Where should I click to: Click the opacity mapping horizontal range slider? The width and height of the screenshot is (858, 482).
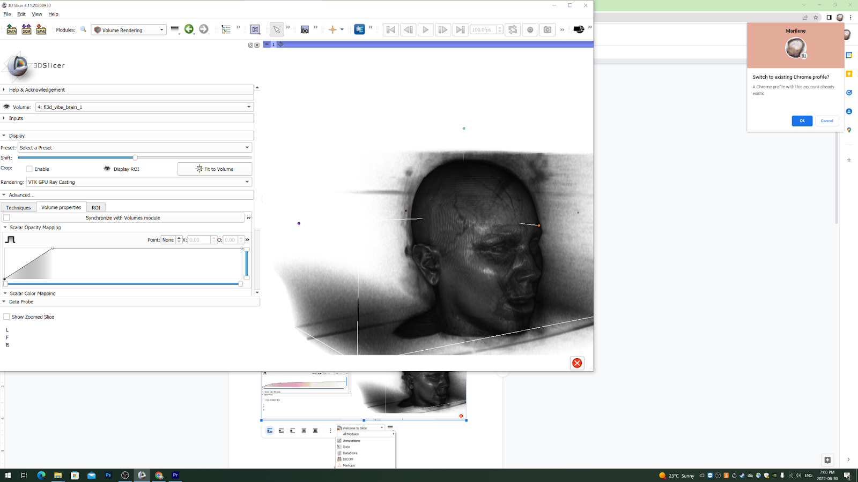click(123, 284)
